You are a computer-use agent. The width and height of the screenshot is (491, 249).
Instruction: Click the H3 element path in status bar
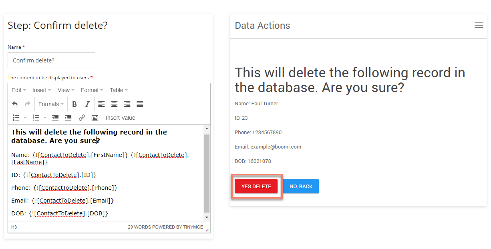(x=14, y=227)
